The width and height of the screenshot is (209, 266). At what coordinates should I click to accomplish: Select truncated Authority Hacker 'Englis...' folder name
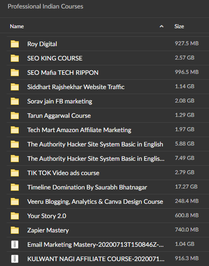pos(96,159)
